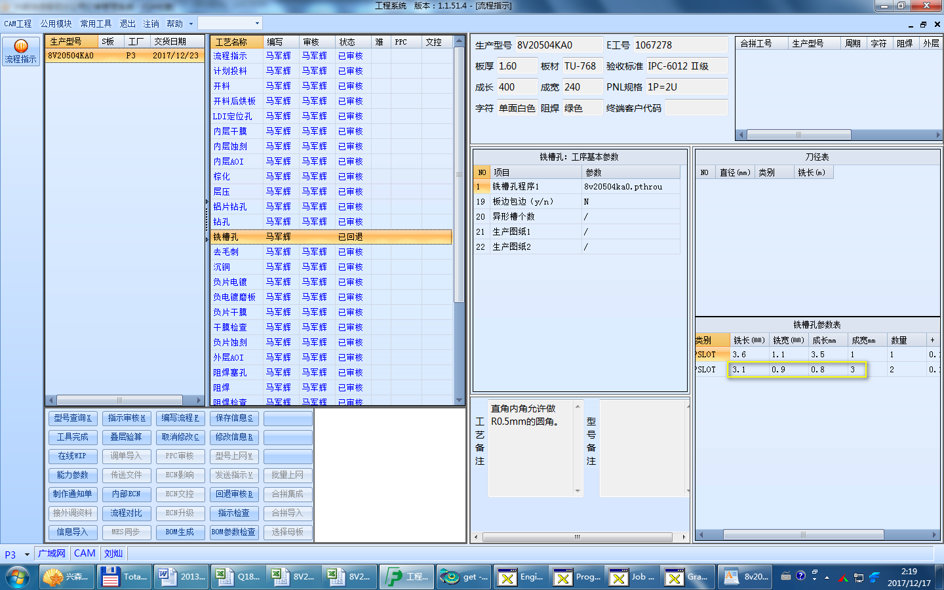944x590 pixels.
Task: Expand the empty combo box in the menu bar
Action: pos(257,24)
